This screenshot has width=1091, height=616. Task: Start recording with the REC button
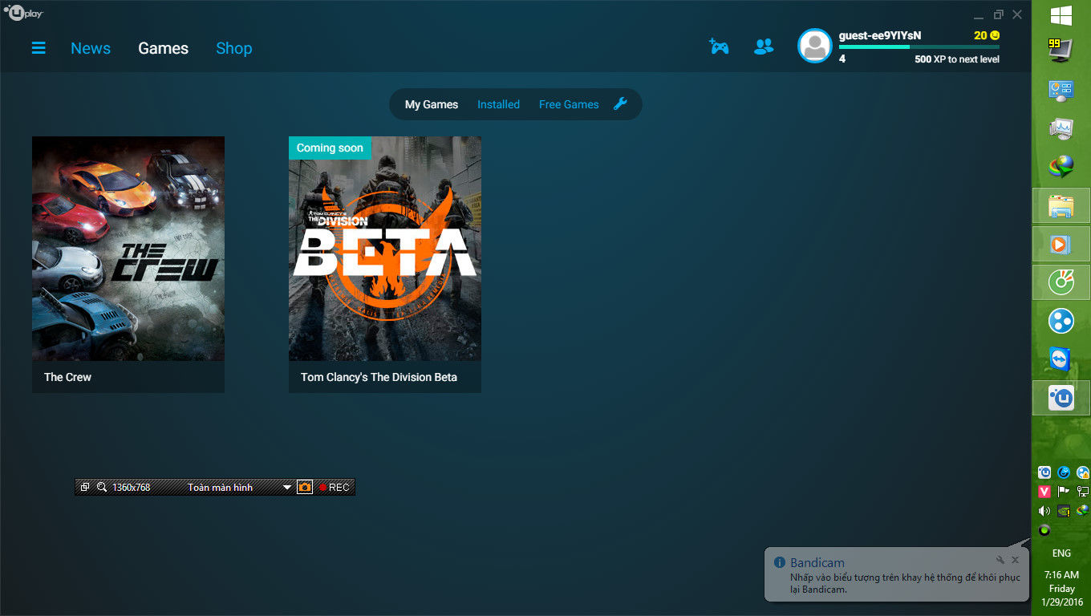[x=335, y=487]
